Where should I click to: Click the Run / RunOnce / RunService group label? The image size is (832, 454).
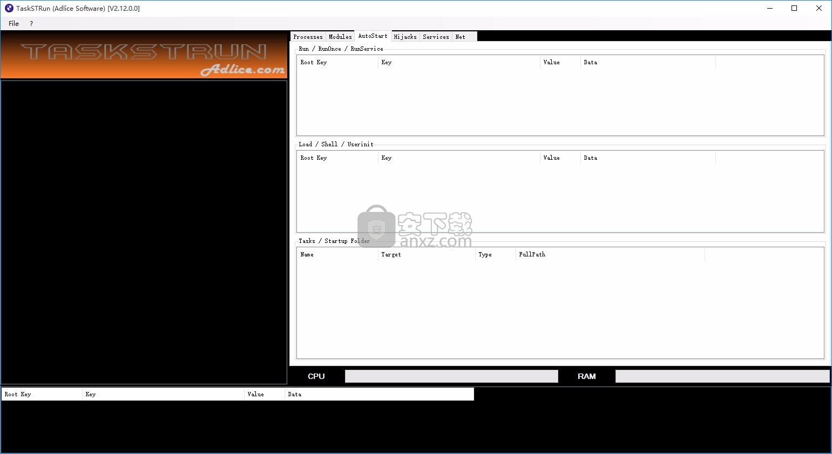point(341,49)
